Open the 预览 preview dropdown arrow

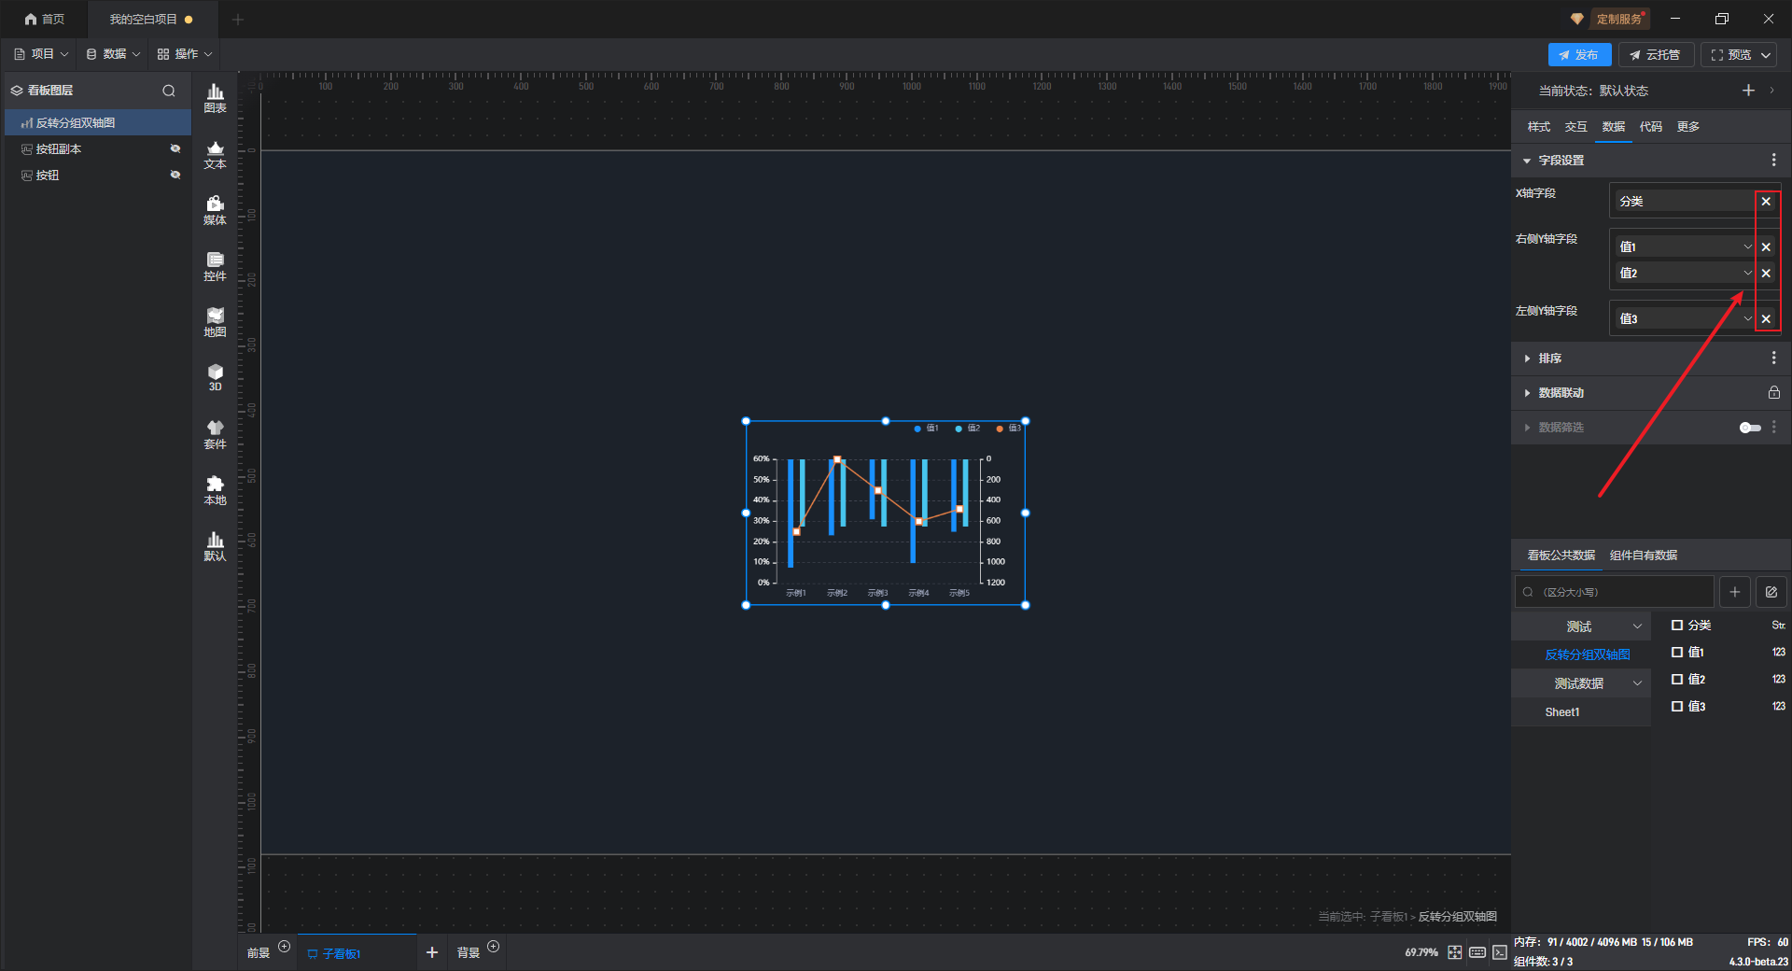click(x=1766, y=55)
